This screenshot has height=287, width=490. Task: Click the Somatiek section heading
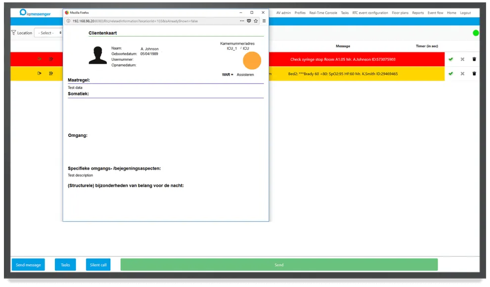click(x=79, y=94)
